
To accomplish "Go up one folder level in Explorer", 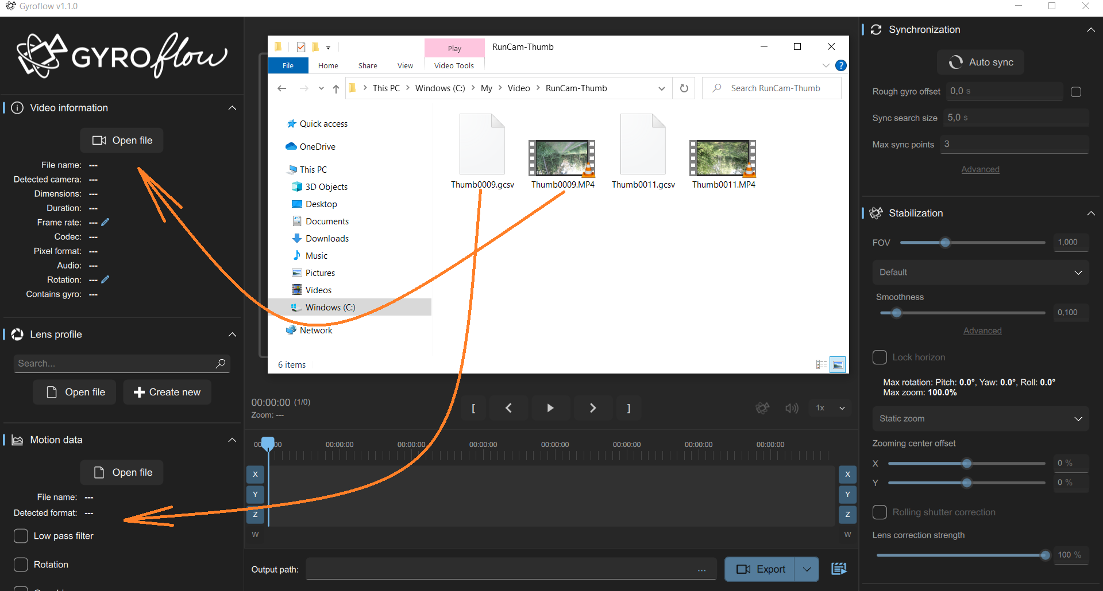I will 336,88.
